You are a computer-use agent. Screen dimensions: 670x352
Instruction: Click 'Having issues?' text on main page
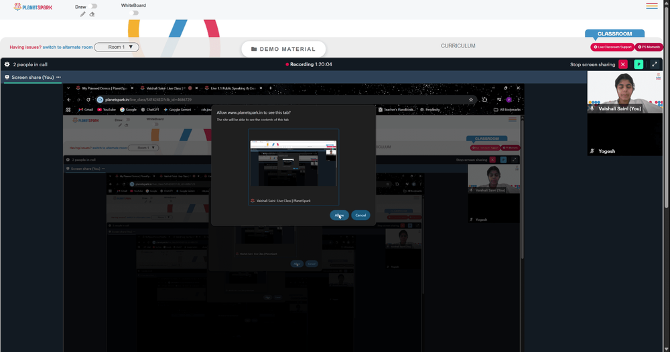25,48
